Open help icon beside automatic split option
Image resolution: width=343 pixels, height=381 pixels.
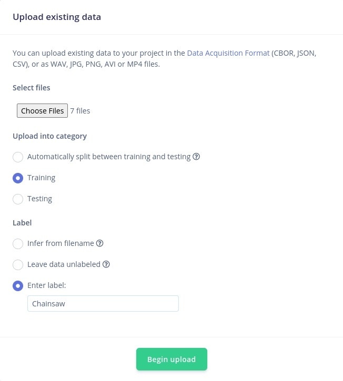click(x=196, y=157)
